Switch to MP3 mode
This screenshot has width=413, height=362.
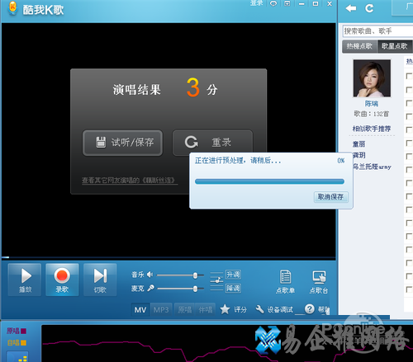coord(161,310)
